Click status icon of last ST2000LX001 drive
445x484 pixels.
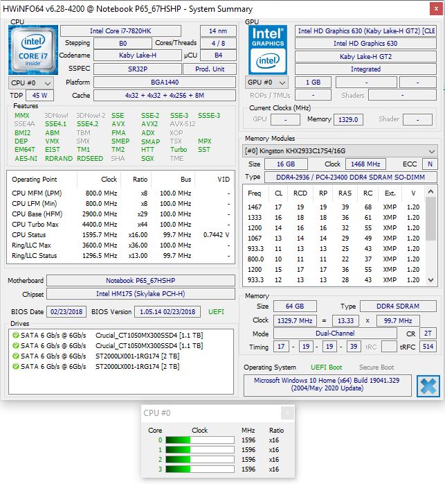pyautogui.click(x=15, y=366)
